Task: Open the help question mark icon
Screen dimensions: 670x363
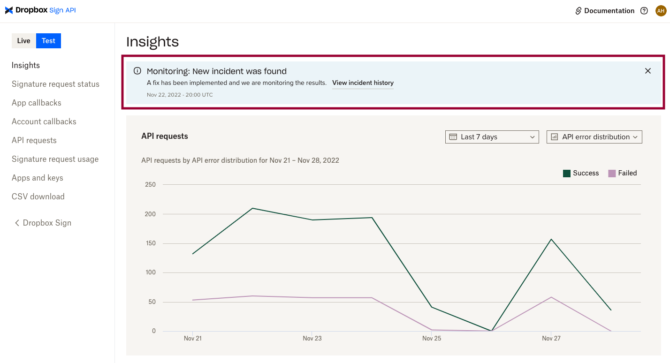Action: pos(644,10)
